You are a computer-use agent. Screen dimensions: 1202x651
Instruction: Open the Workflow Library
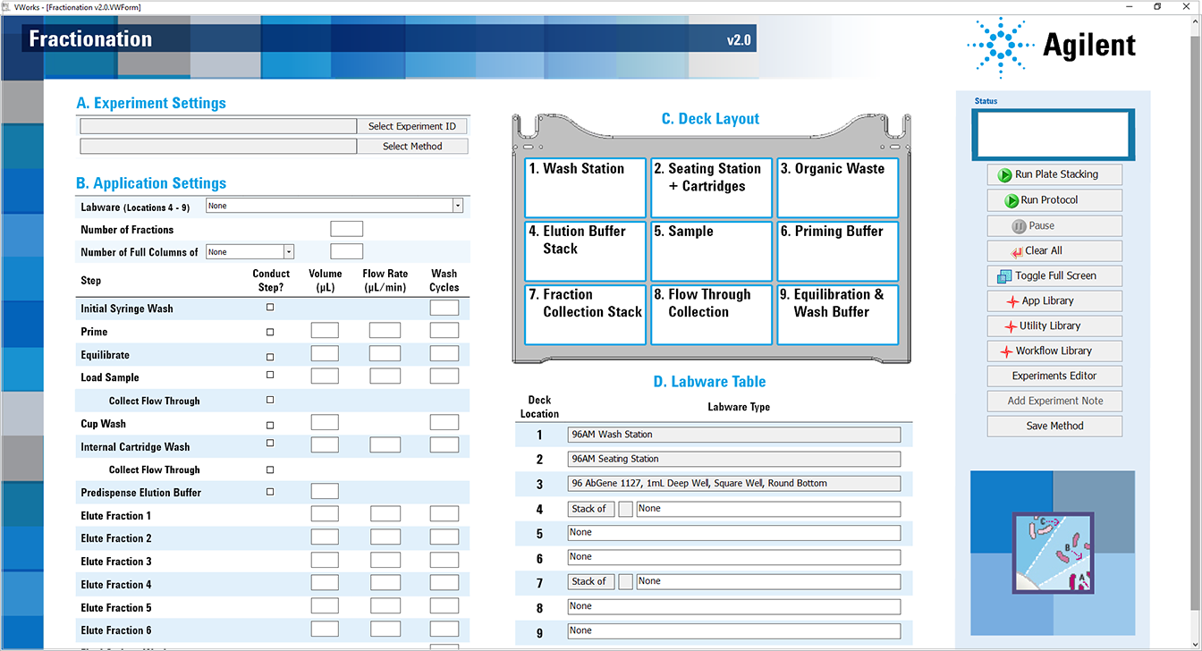pos(1054,351)
